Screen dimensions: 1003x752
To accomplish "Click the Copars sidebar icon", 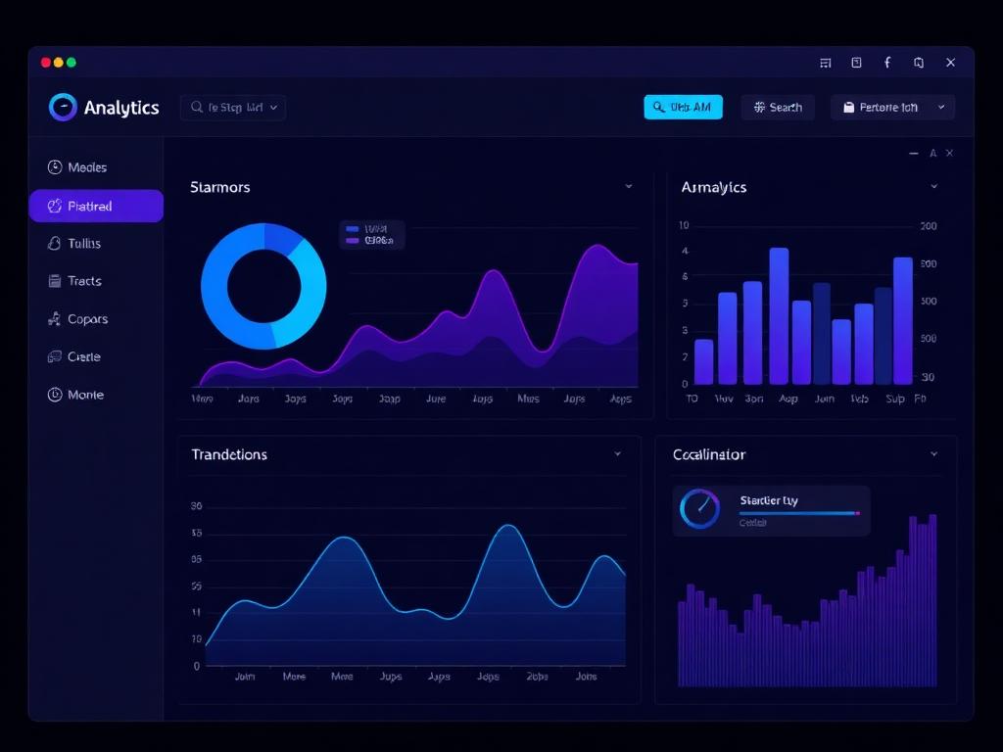I will click(55, 318).
